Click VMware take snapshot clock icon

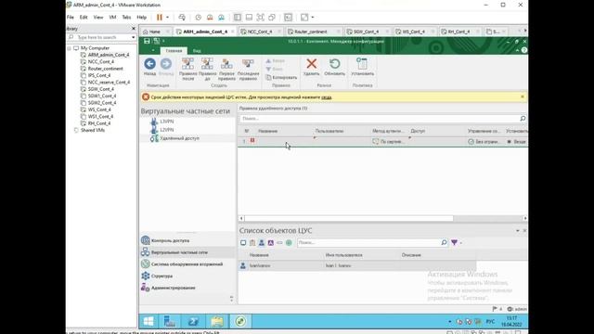[198, 18]
